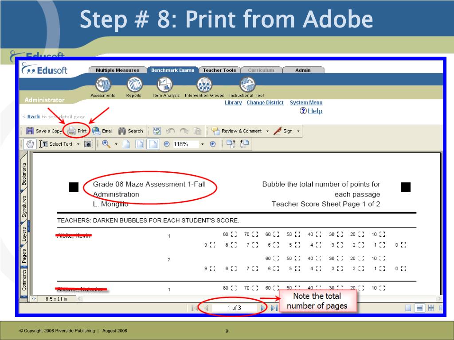
Task: Open the Curriculum tab
Action: click(261, 70)
